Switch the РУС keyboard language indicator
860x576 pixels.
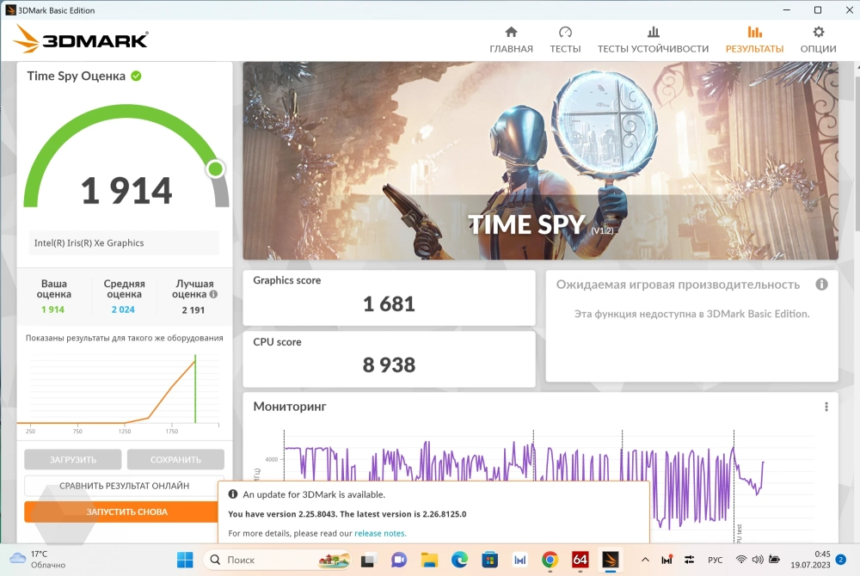(x=715, y=561)
